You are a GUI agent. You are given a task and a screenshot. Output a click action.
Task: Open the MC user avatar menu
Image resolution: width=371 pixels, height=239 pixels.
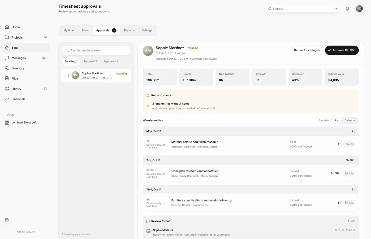(359, 9)
